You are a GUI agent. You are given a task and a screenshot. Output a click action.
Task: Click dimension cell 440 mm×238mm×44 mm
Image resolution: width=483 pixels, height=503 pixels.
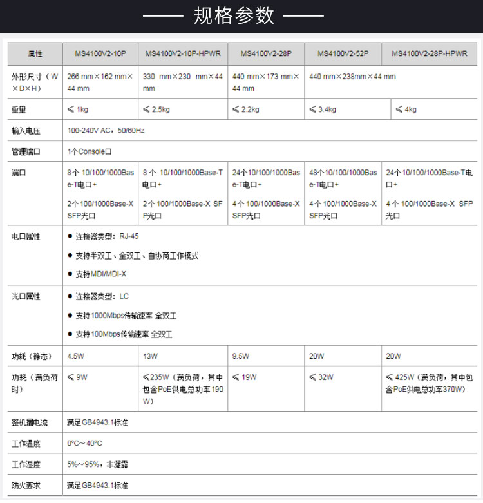(352, 77)
